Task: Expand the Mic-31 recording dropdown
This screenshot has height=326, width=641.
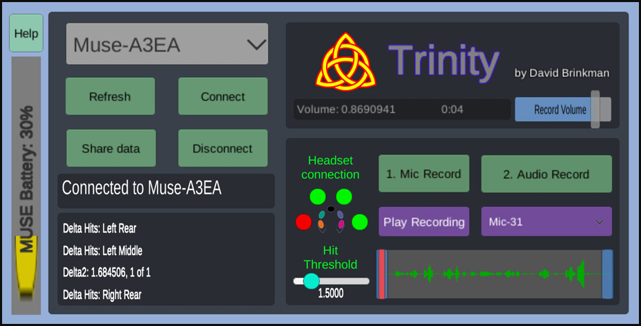Action: (x=546, y=221)
